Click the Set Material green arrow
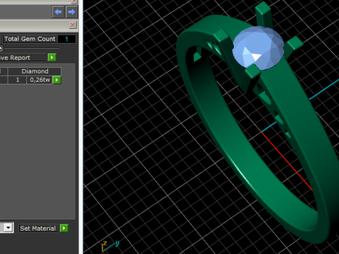Viewport: 339px width, 254px height. [x=64, y=228]
